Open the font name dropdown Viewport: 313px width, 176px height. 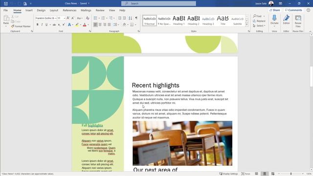coord(56,18)
